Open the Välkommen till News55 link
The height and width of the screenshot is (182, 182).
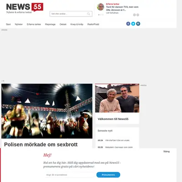pyautogui.click(x=113, y=119)
